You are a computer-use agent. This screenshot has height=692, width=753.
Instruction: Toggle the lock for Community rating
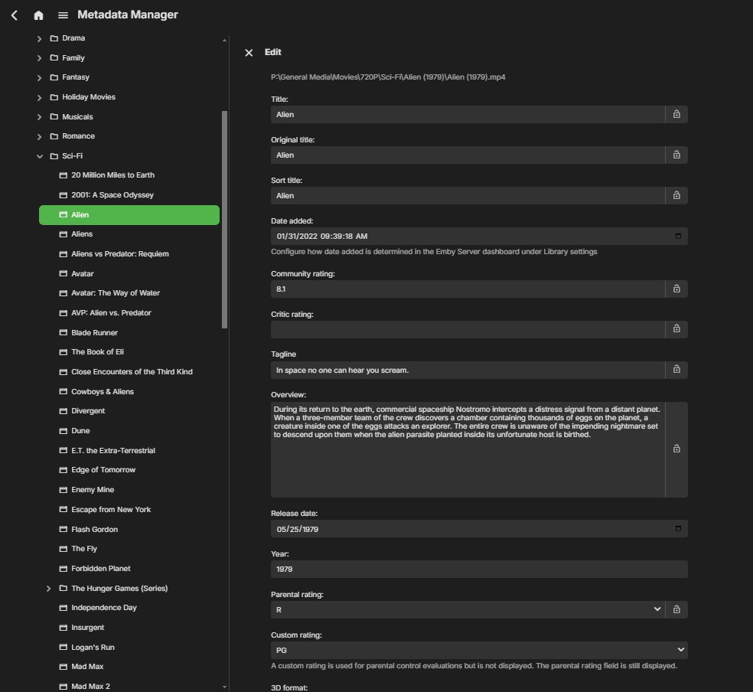click(x=676, y=289)
